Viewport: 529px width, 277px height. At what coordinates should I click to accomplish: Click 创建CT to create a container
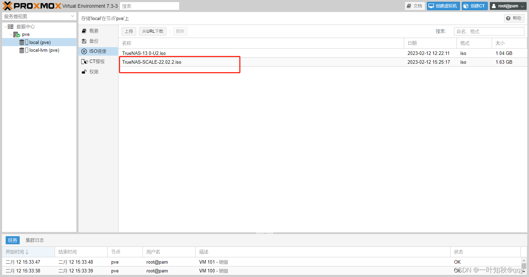pos(474,6)
